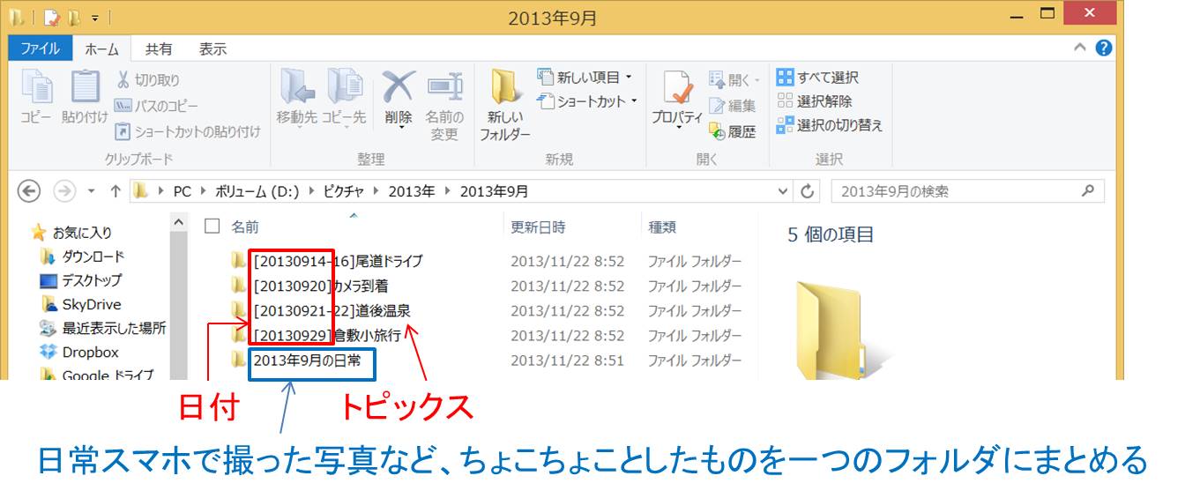
Task: Open the 開く dropdown arrow
Action: (757, 80)
